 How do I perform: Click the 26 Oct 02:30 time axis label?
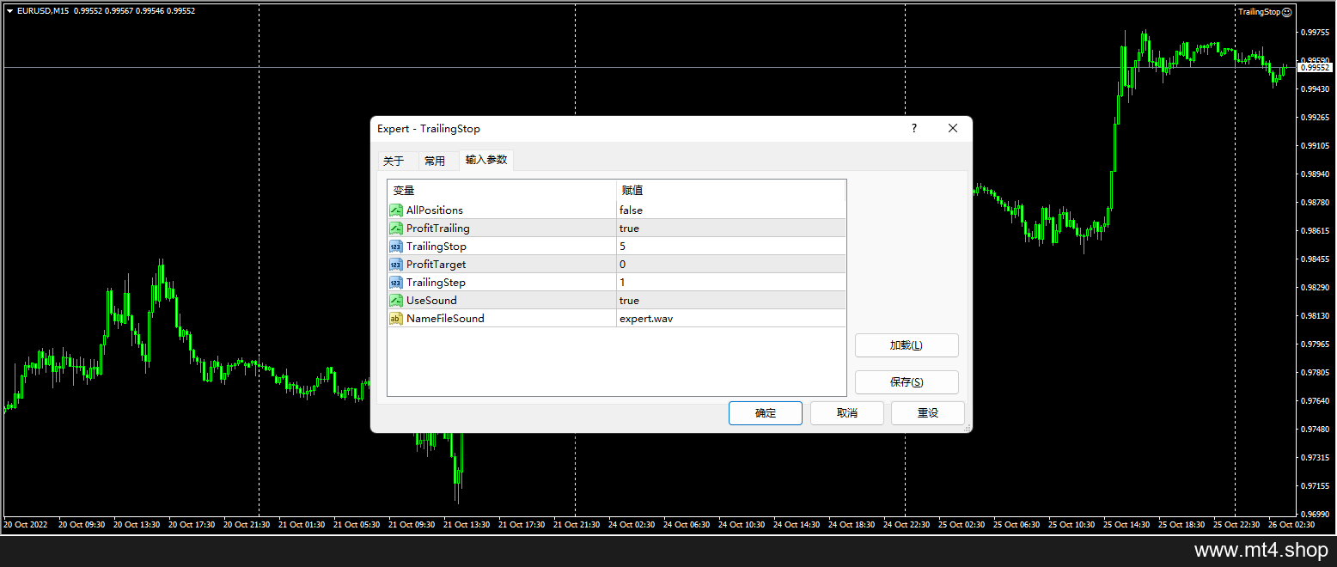point(1291,524)
